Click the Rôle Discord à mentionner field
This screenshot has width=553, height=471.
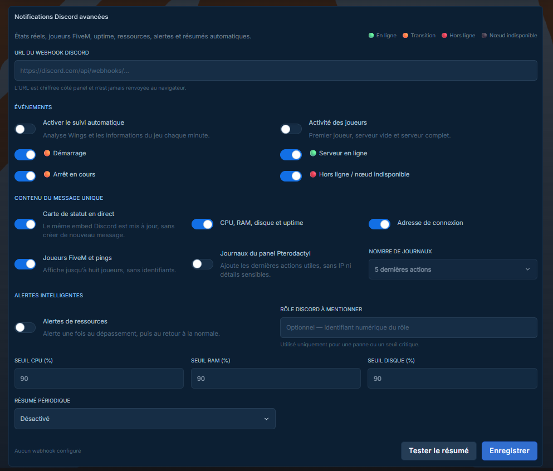pyautogui.click(x=409, y=327)
